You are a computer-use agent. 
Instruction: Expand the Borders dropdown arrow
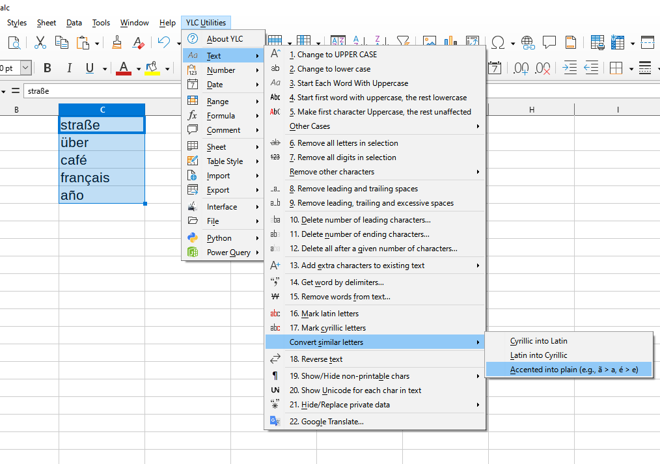click(x=631, y=68)
